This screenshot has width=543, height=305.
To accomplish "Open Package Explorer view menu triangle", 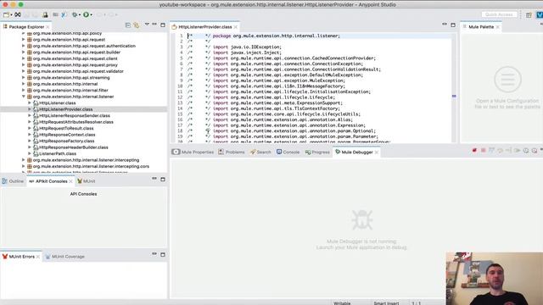I will (147, 25).
